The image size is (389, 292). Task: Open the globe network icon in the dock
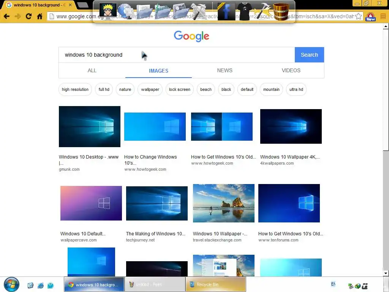point(126,11)
